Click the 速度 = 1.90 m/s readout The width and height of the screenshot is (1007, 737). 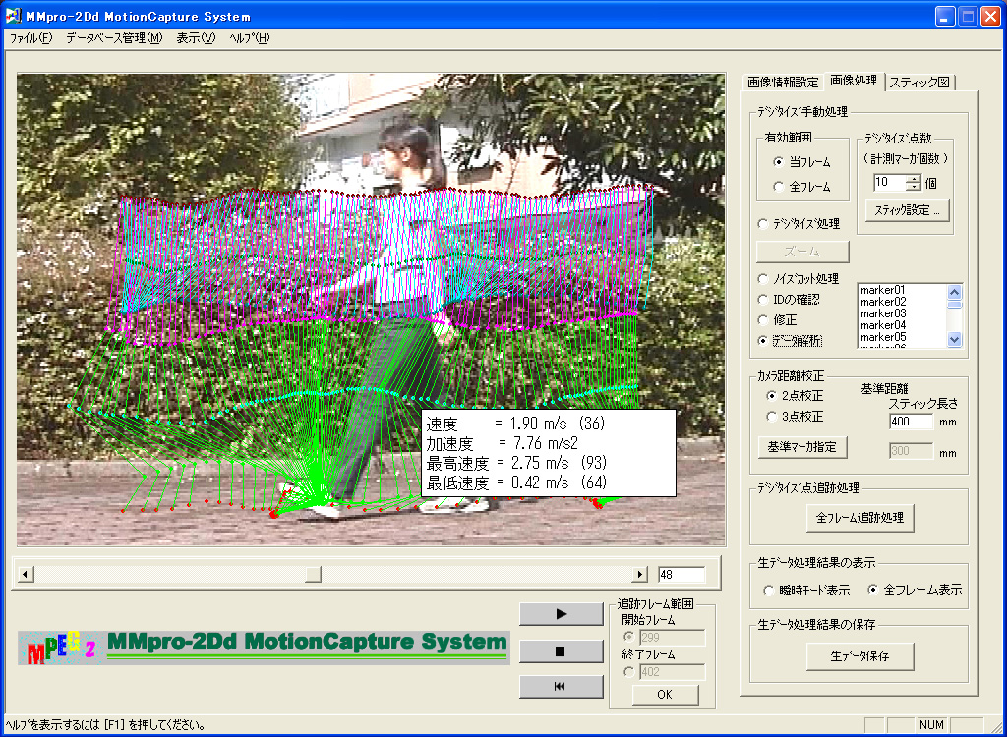point(515,424)
